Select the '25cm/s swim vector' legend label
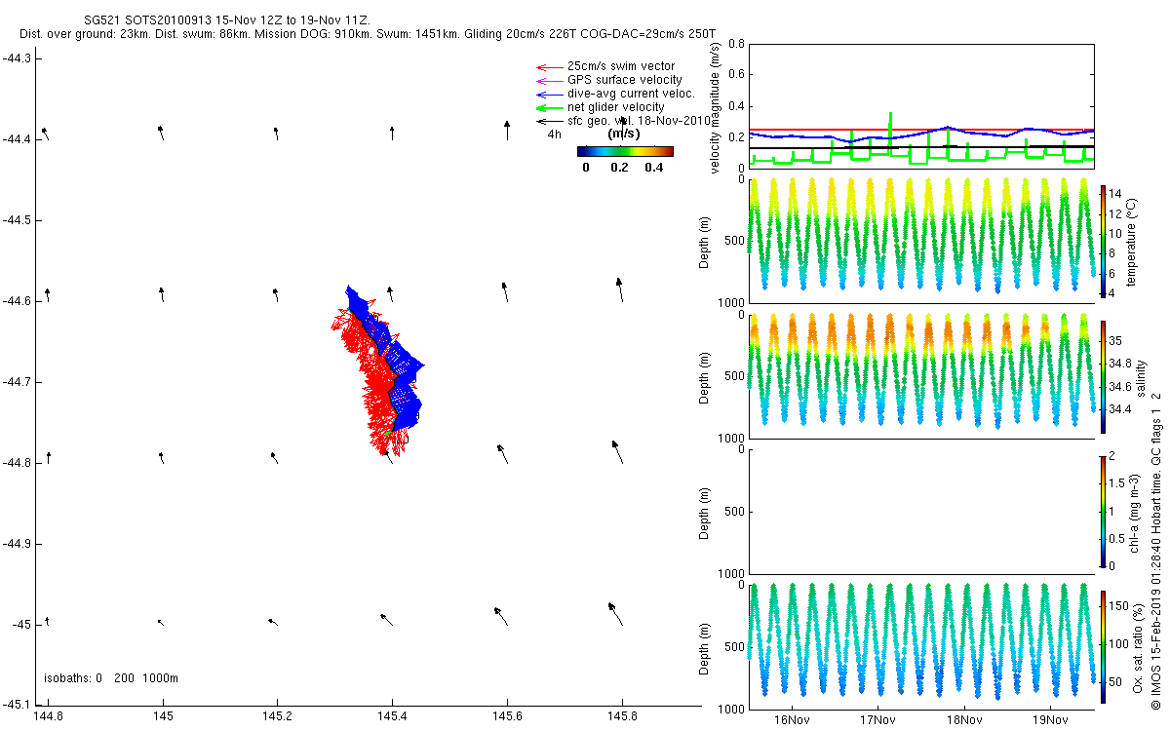Image resolution: width=1170 pixels, height=731 pixels. tap(621, 66)
